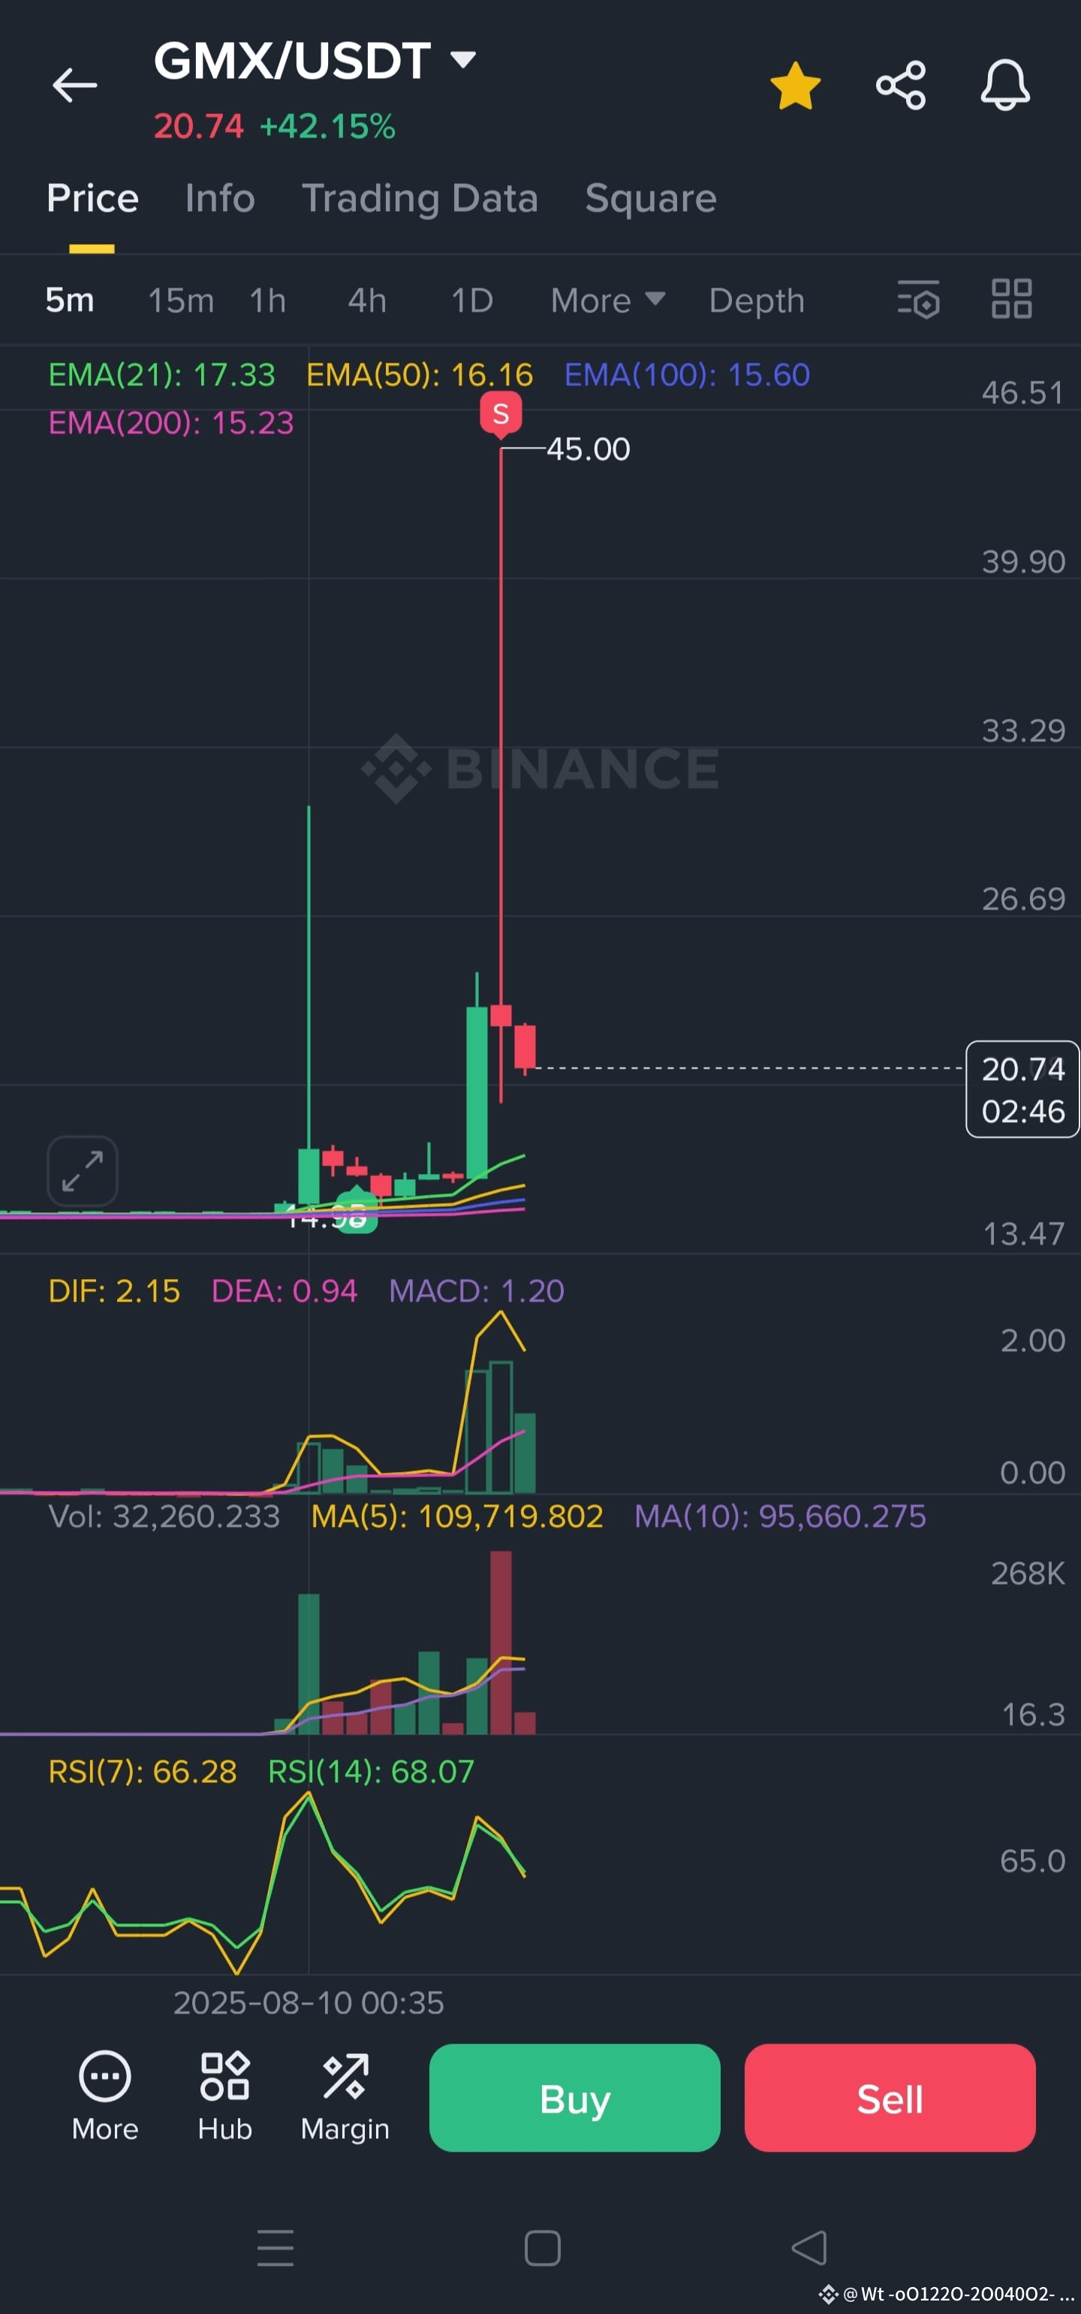This screenshot has width=1081, height=2314.
Task: Tap the MACD: 1.20 value
Action: pyautogui.click(x=476, y=1291)
